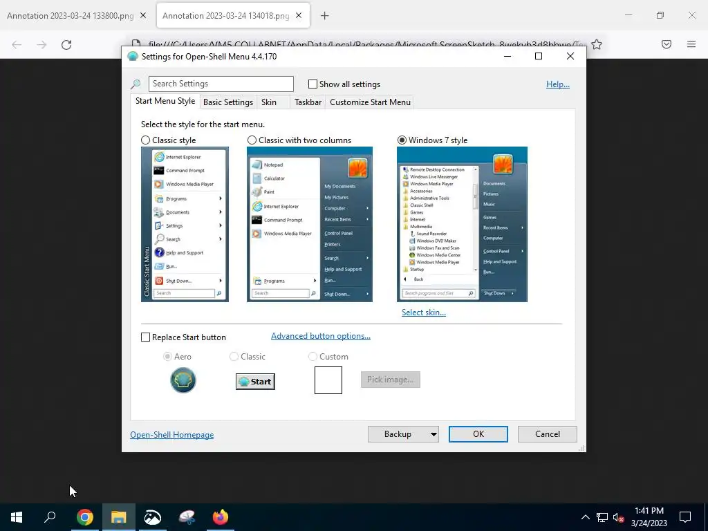Click the two-column style preview image
The width and height of the screenshot is (708, 531).
click(310, 224)
